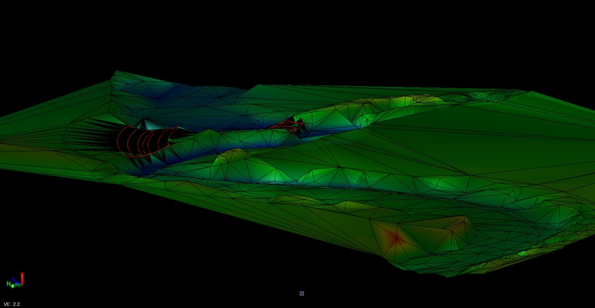The width and height of the screenshot is (595, 308).
Task: Click the VE: 2.2 vertical exaggeration label
Action: click(12, 304)
